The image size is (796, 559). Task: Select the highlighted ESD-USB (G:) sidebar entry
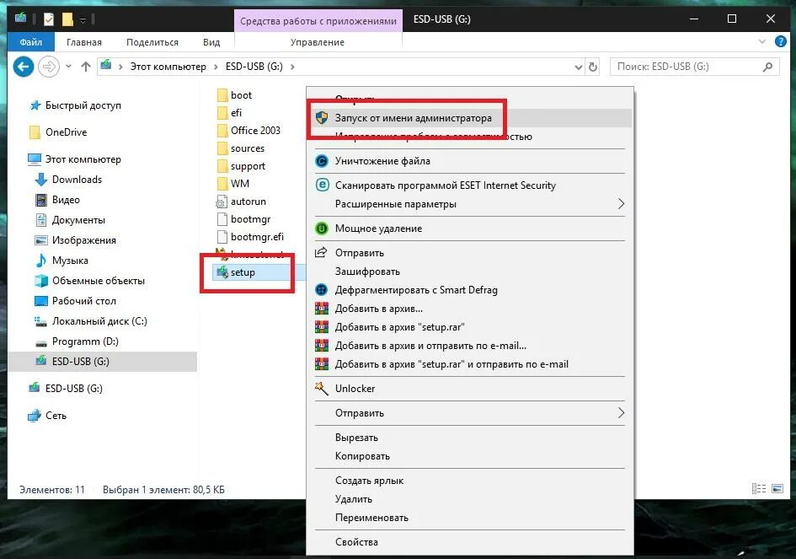(103, 362)
